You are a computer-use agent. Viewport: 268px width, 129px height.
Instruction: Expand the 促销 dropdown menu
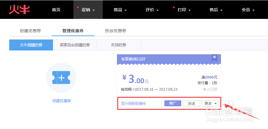tap(88, 10)
